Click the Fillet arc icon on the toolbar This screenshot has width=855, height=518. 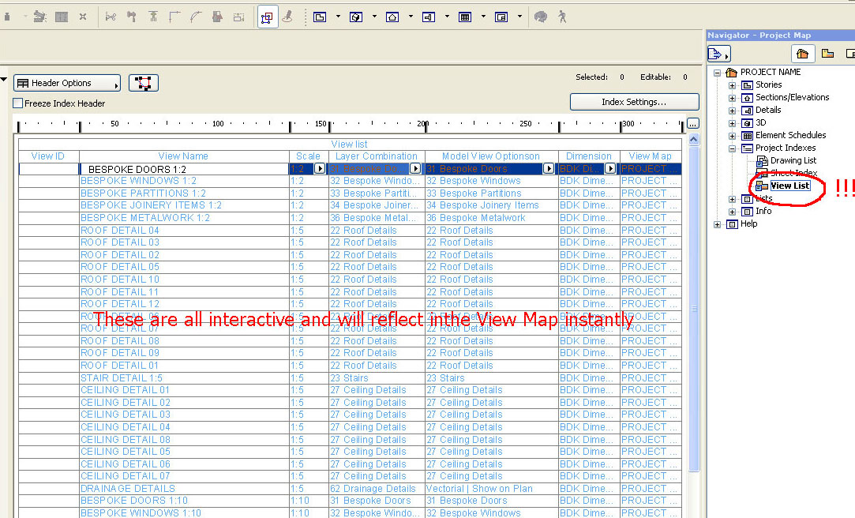click(x=193, y=17)
